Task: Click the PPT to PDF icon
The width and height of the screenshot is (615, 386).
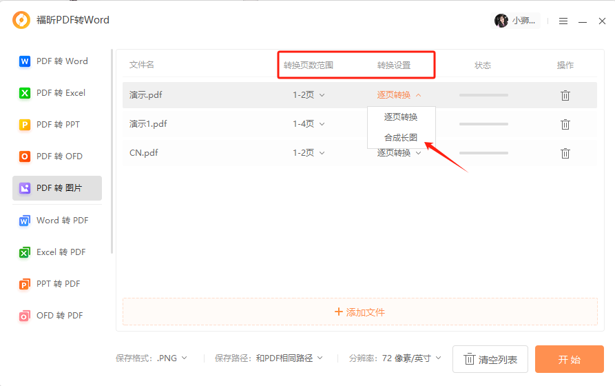Action: 25,284
